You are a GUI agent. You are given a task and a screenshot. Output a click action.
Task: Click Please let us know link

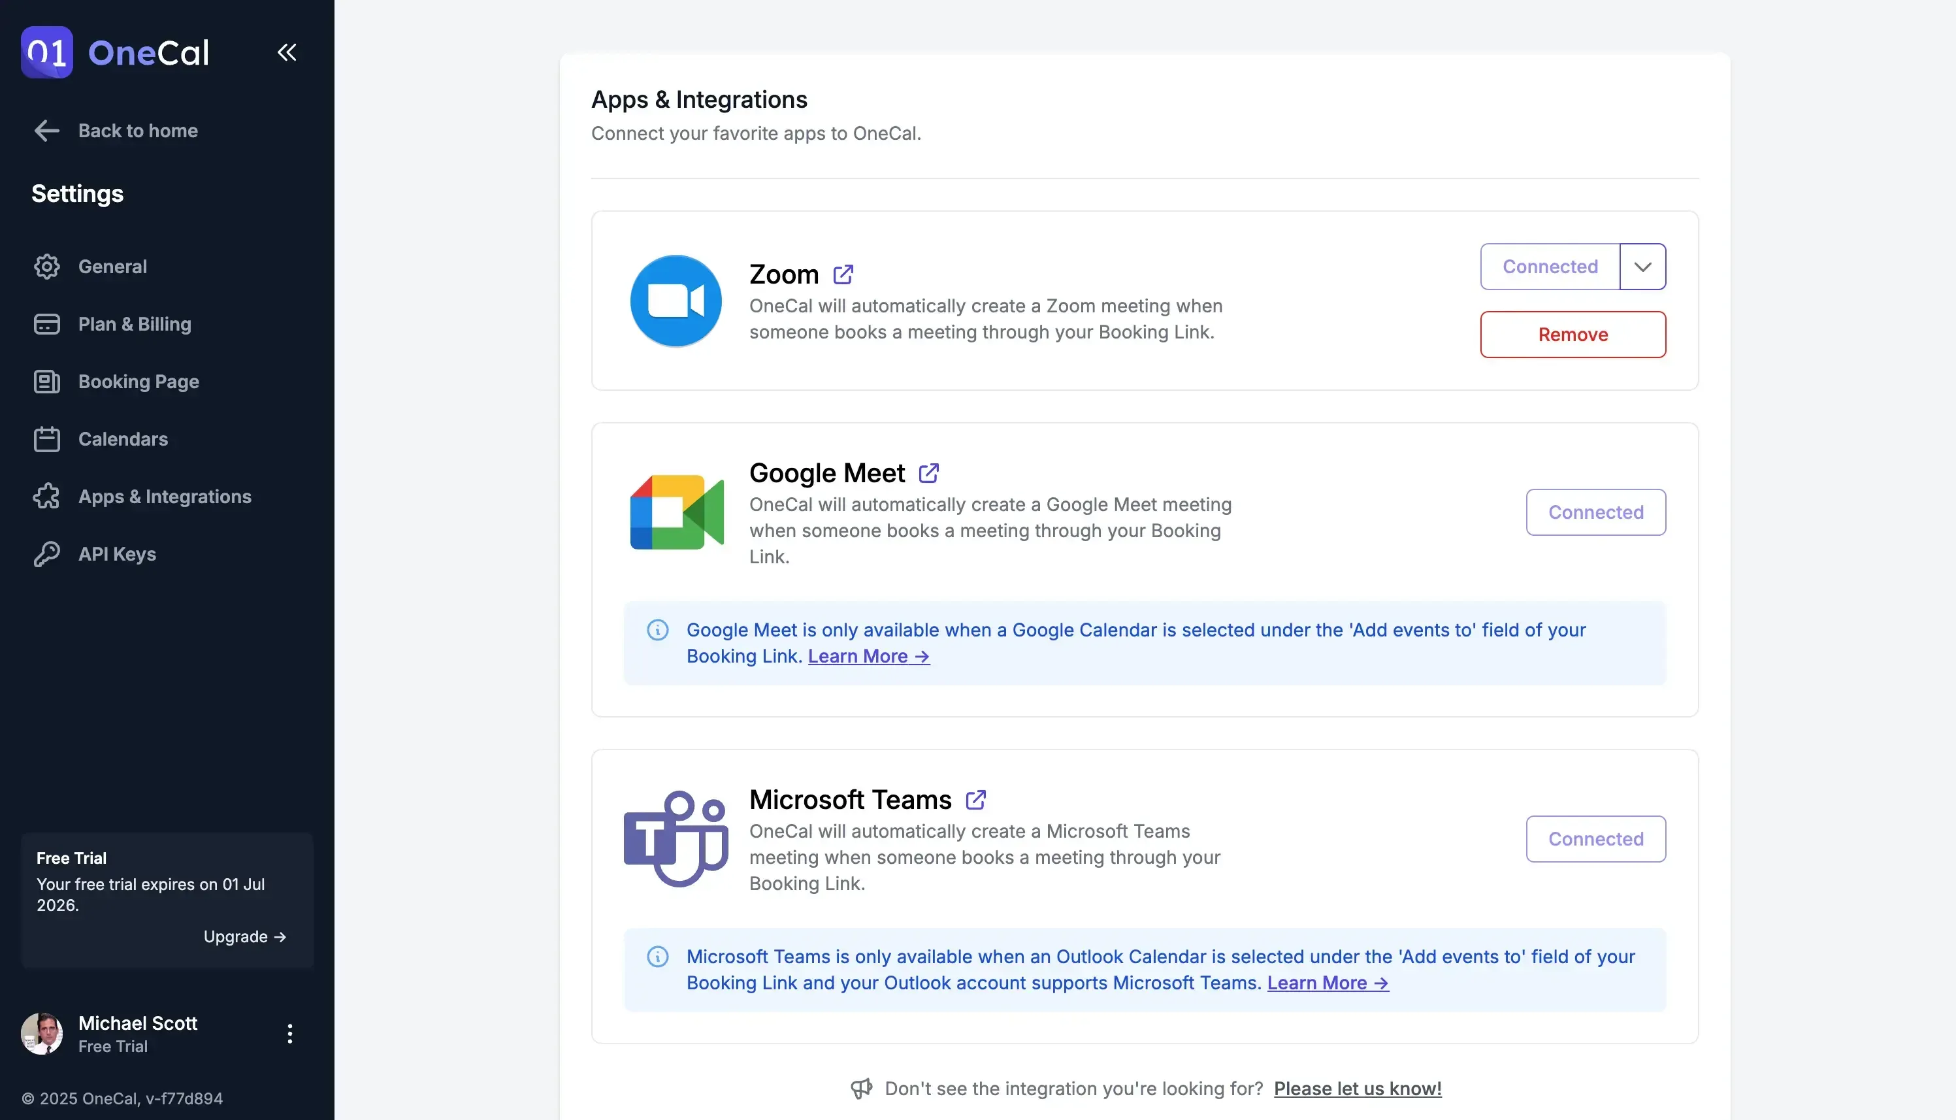[1357, 1089]
